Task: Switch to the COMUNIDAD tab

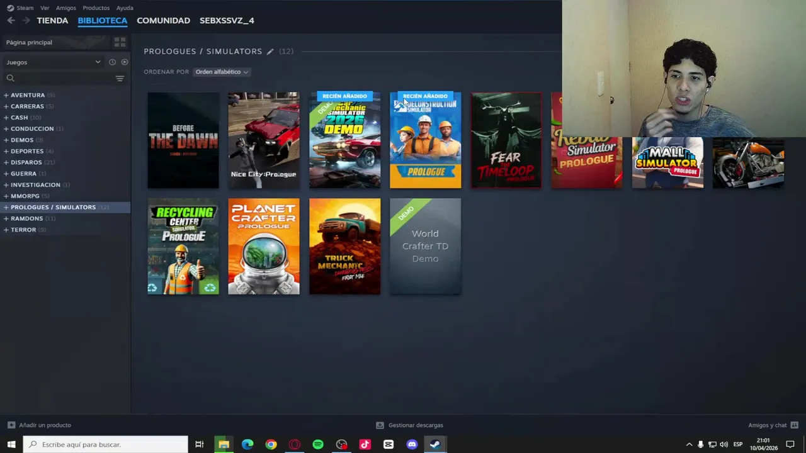Action: pyautogui.click(x=163, y=21)
